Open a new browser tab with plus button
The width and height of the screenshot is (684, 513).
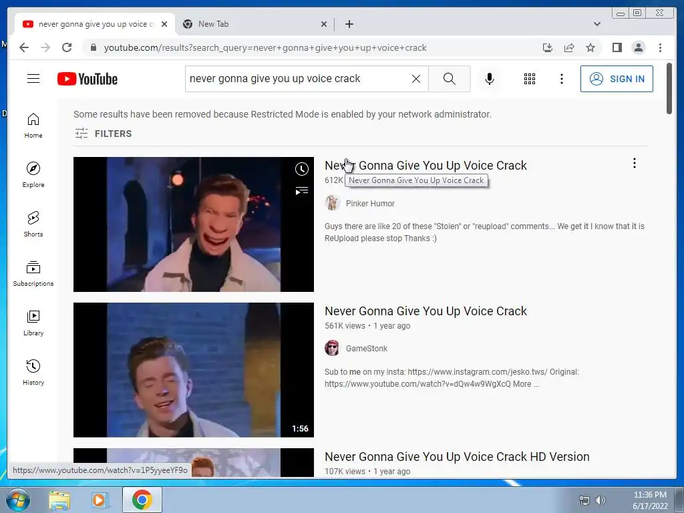349,24
